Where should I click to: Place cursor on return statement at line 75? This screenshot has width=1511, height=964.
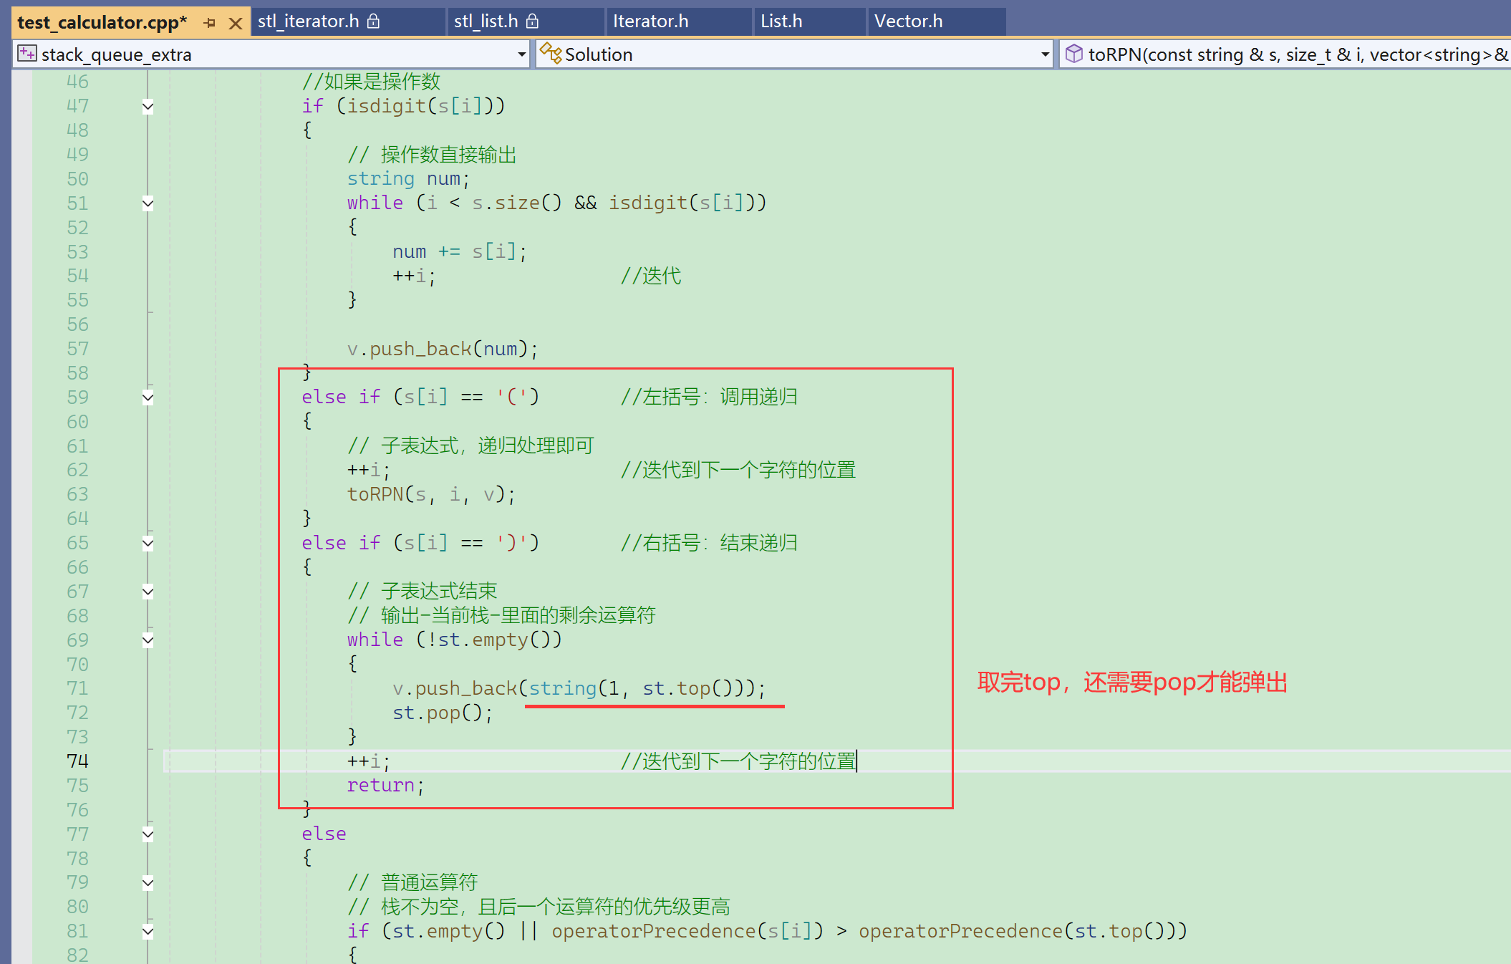pyautogui.click(x=380, y=786)
